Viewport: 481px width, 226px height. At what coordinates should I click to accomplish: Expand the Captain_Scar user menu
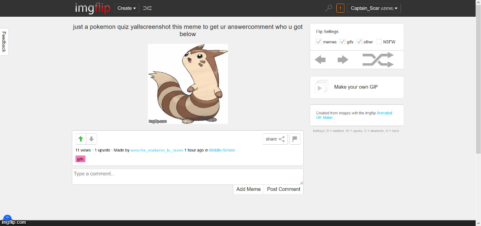point(374,8)
